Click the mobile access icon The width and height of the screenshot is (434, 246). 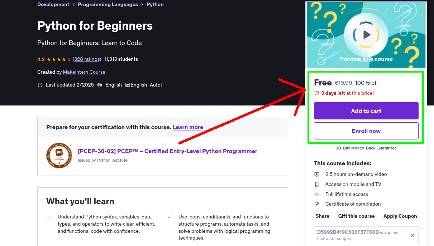317,184
